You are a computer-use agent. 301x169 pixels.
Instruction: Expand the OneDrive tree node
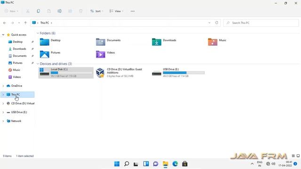click(3, 86)
